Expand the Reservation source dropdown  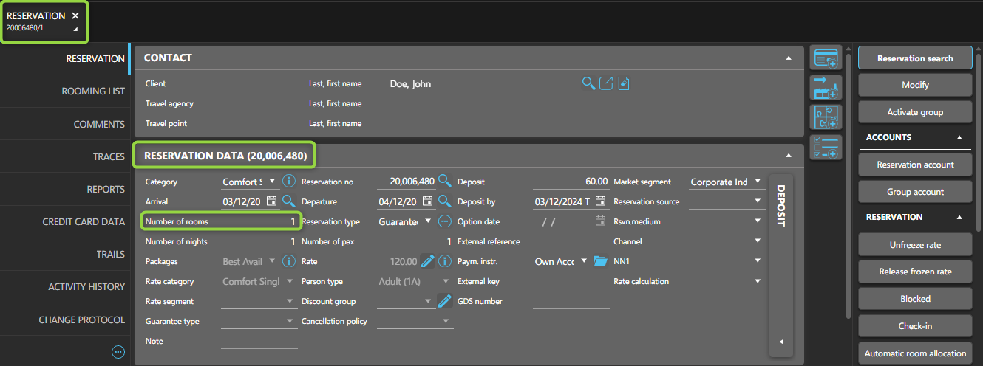point(757,201)
